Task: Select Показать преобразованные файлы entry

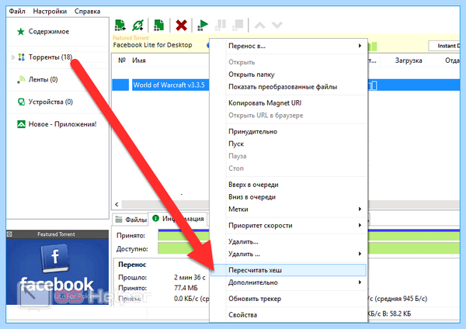Action: point(288,87)
